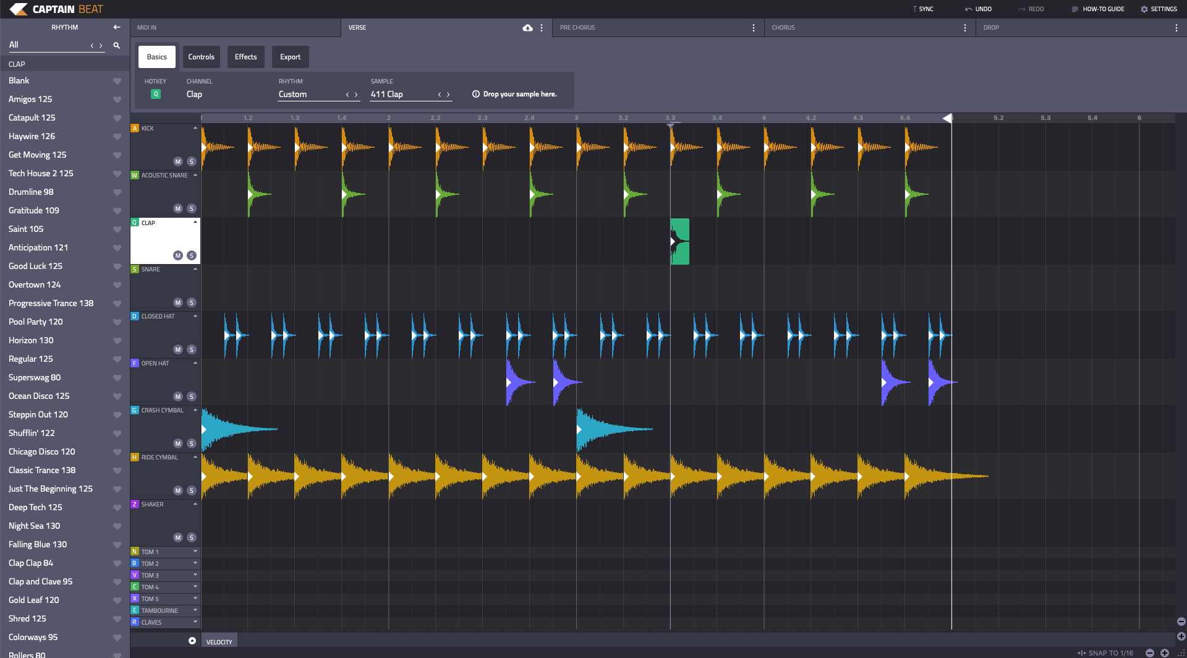
Task: Mute the Closed Hat channel
Action: [x=178, y=349]
